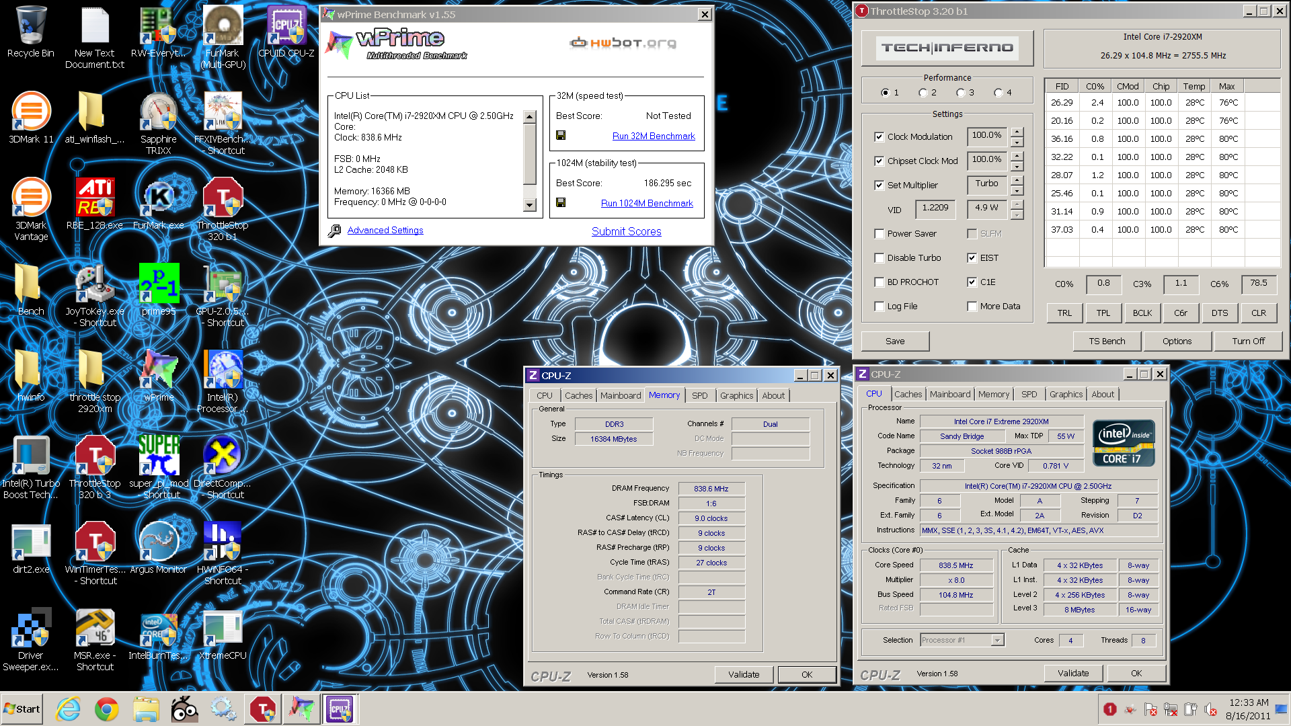
Task: Select Performance profile 3 radio button
Action: coord(961,93)
